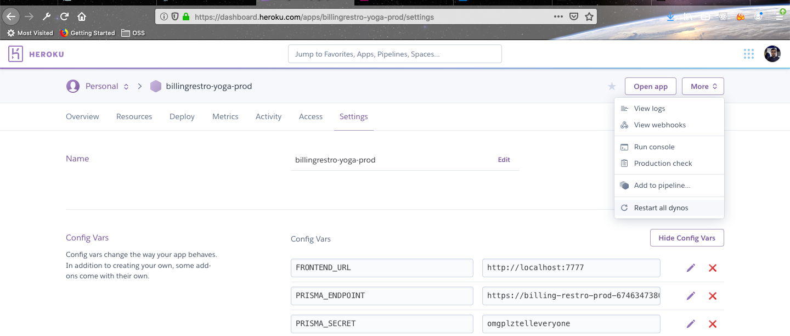The height and width of the screenshot is (336, 790).
Task: Click Edit next to app name
Action: point(504,160)
